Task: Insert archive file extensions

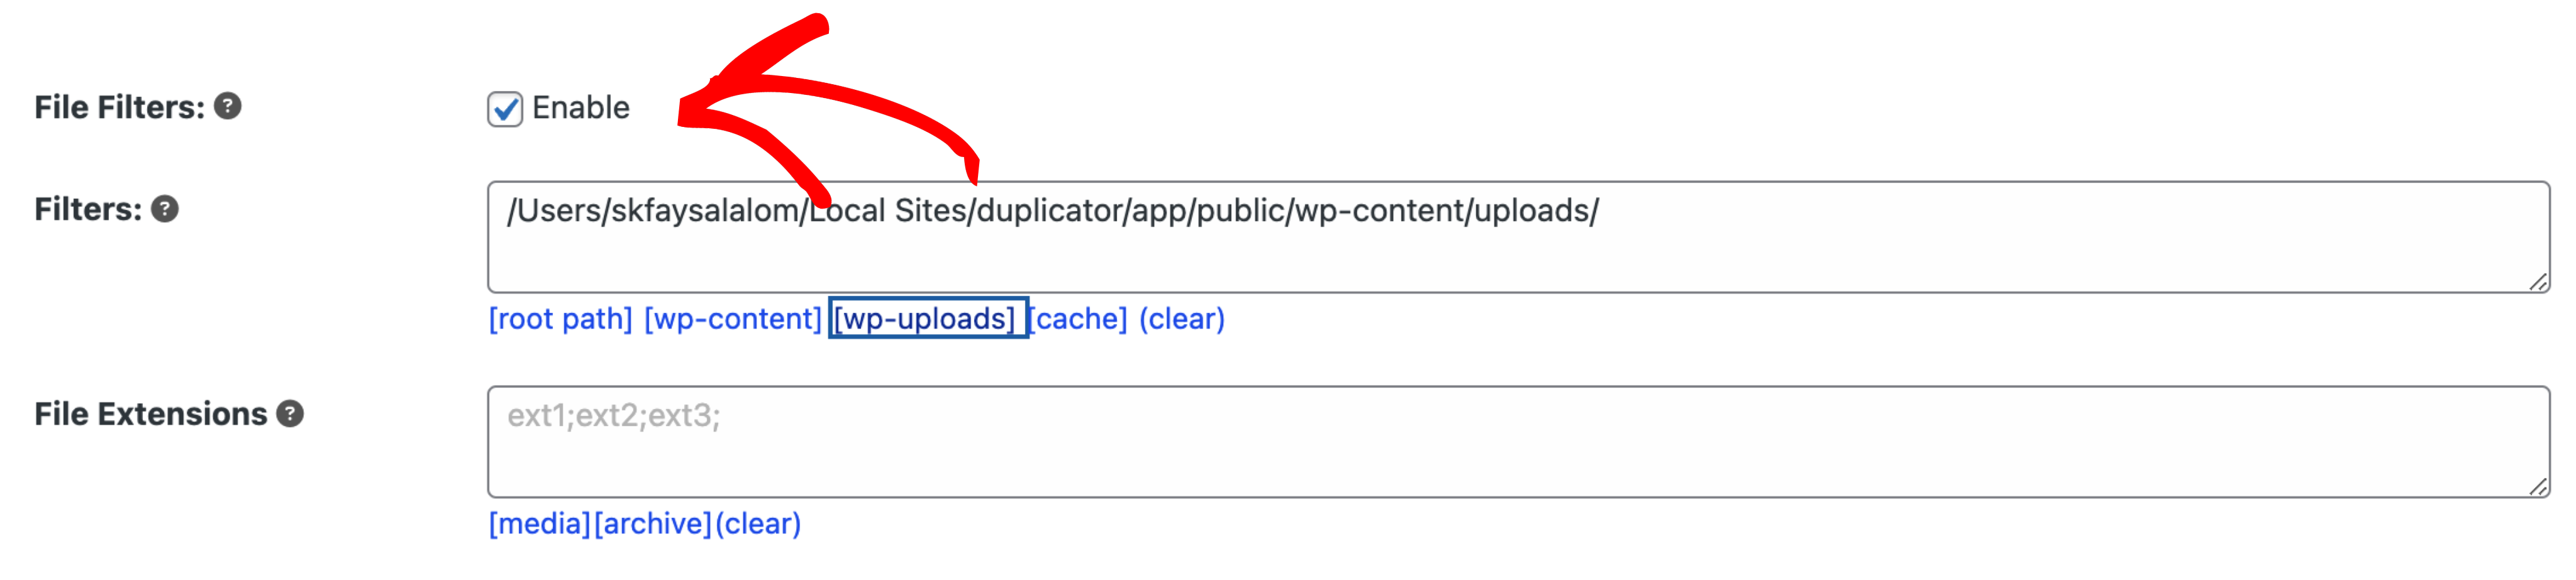Action: click(653, 524)
